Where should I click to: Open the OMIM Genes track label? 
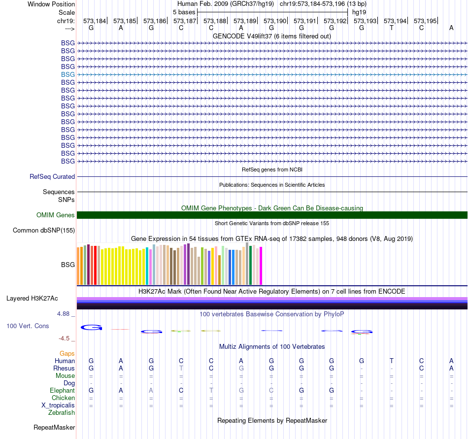click(x=55, y=215)
